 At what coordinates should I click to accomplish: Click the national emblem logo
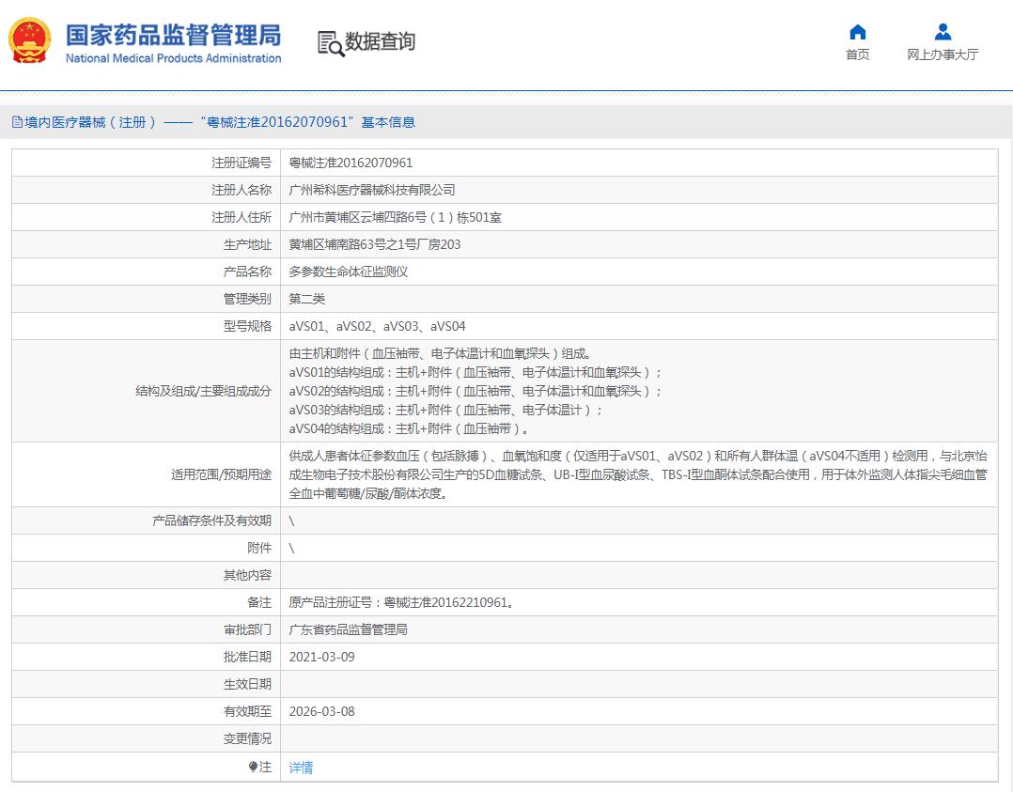coord(29,40)
